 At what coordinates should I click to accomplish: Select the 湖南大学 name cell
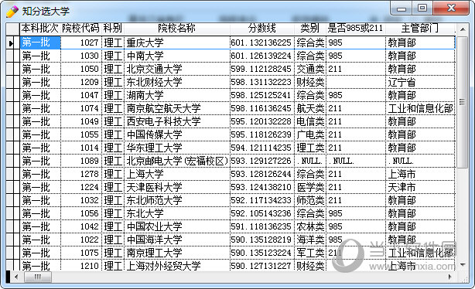177,95
